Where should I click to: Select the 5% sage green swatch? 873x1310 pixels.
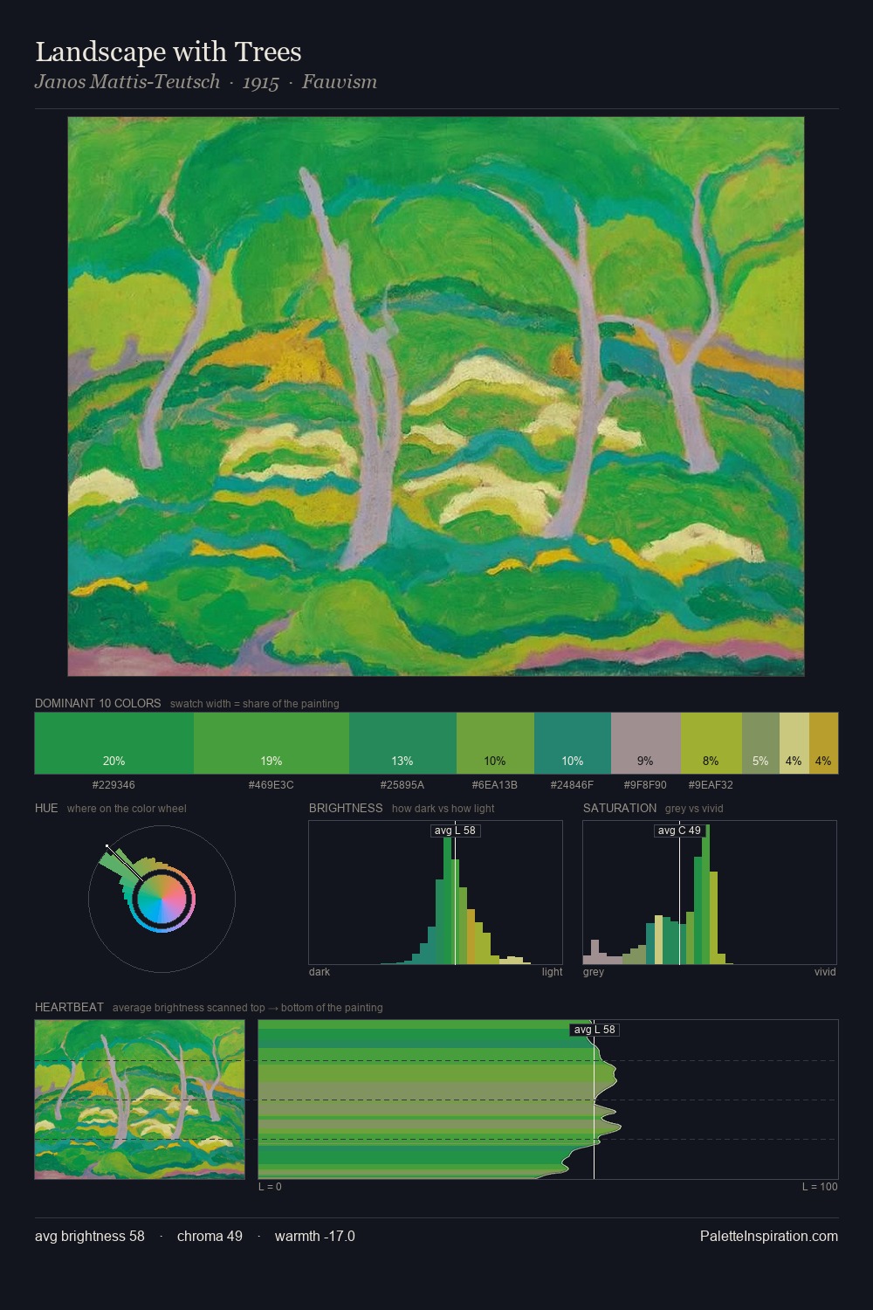pyautogui.click(x=760, y=743)
